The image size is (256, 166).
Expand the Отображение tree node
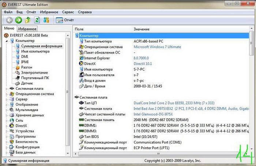click(7, 105)
